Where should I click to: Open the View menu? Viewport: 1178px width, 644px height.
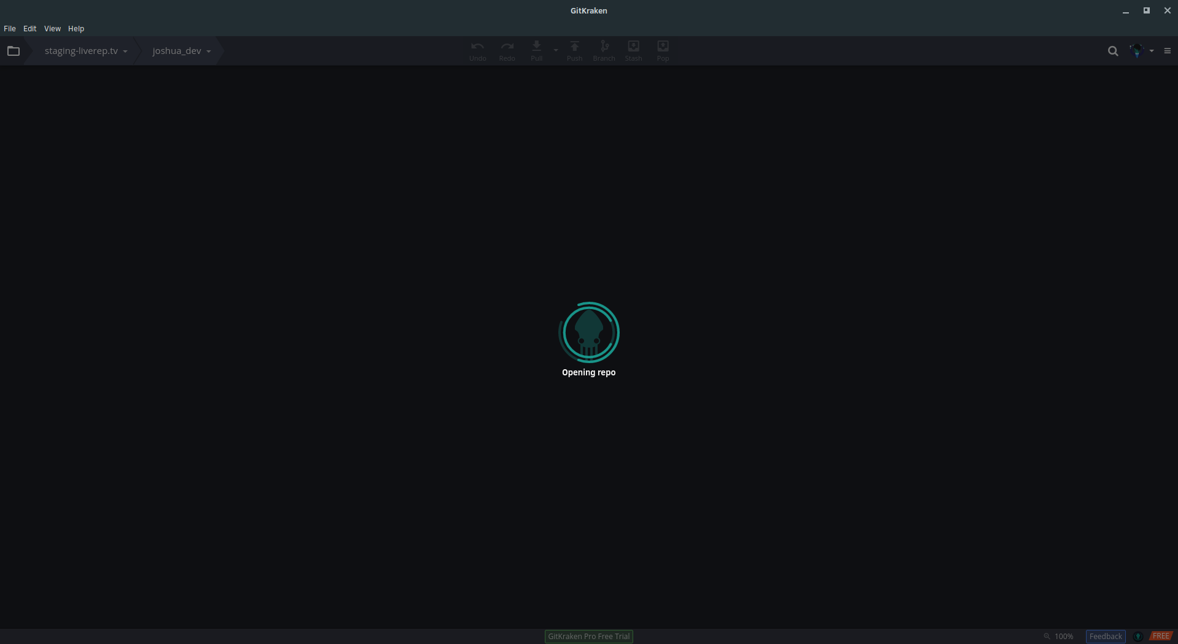click(52, 29)
